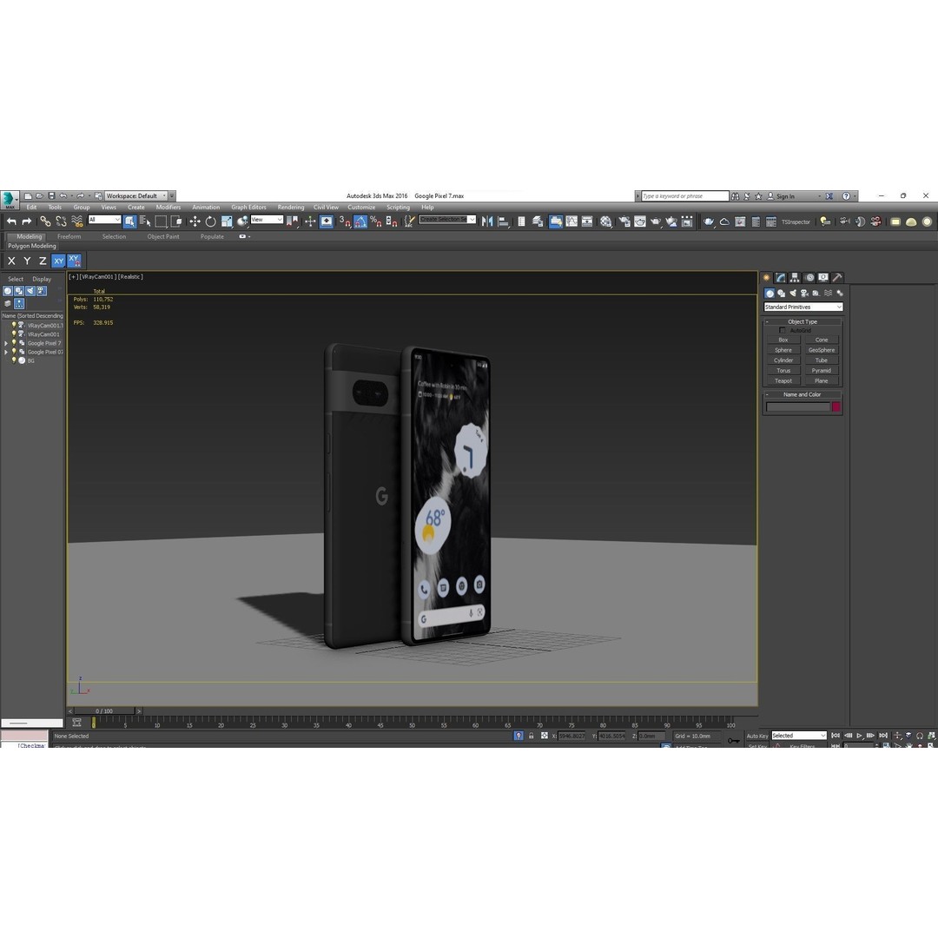Image resolution: width=938 pixels, height=938 pixels.
Task: Toggle the selection lock padlock in status bar
Action: [x=532, y=736]
